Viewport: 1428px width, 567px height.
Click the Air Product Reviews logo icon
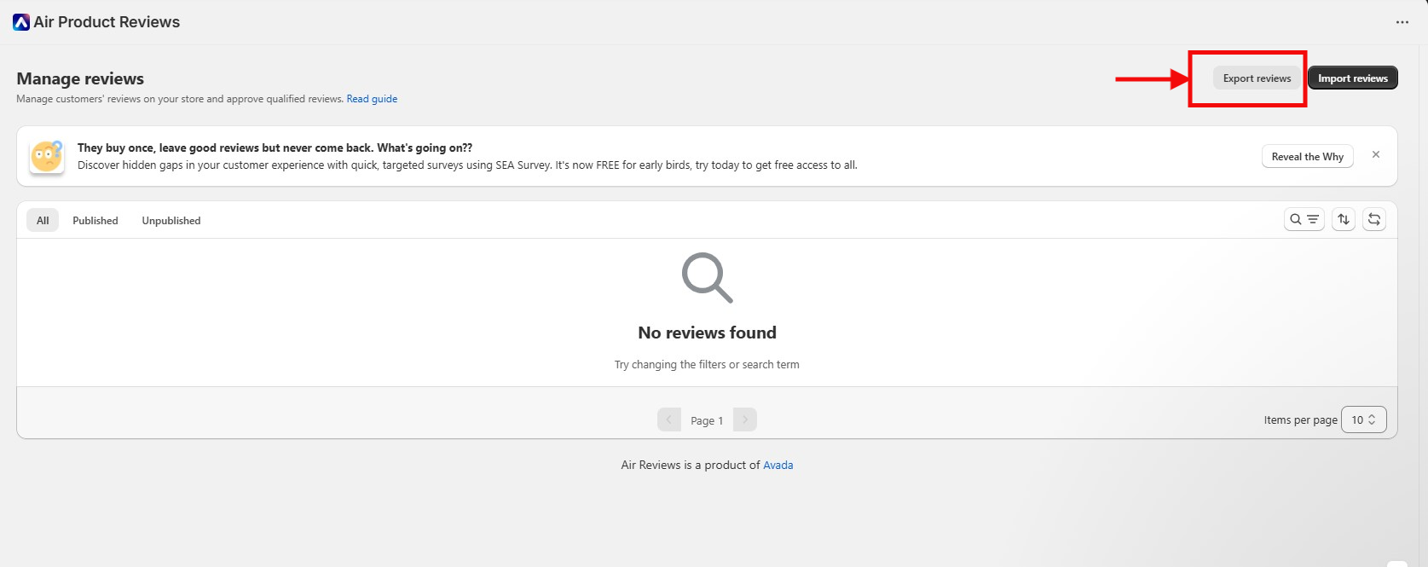pos(21,22)
